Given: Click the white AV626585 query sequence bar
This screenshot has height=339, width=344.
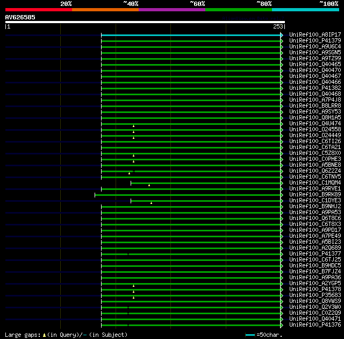Looking at the screenshot, I should [145, 22].
